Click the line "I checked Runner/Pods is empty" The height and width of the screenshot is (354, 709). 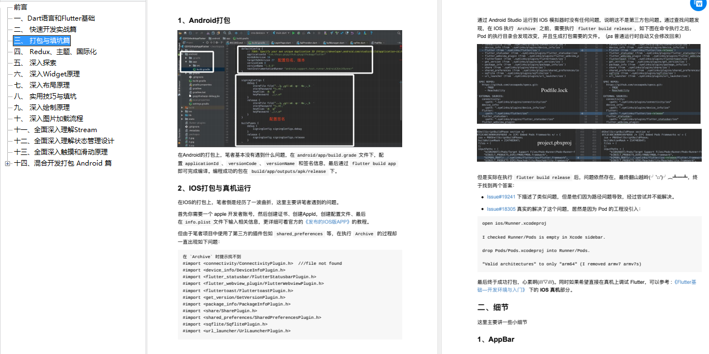tap(543, 237)
